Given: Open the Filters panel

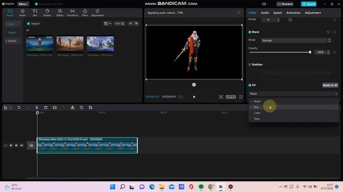Looking at the screenshot, I should [x=85, y=13].
